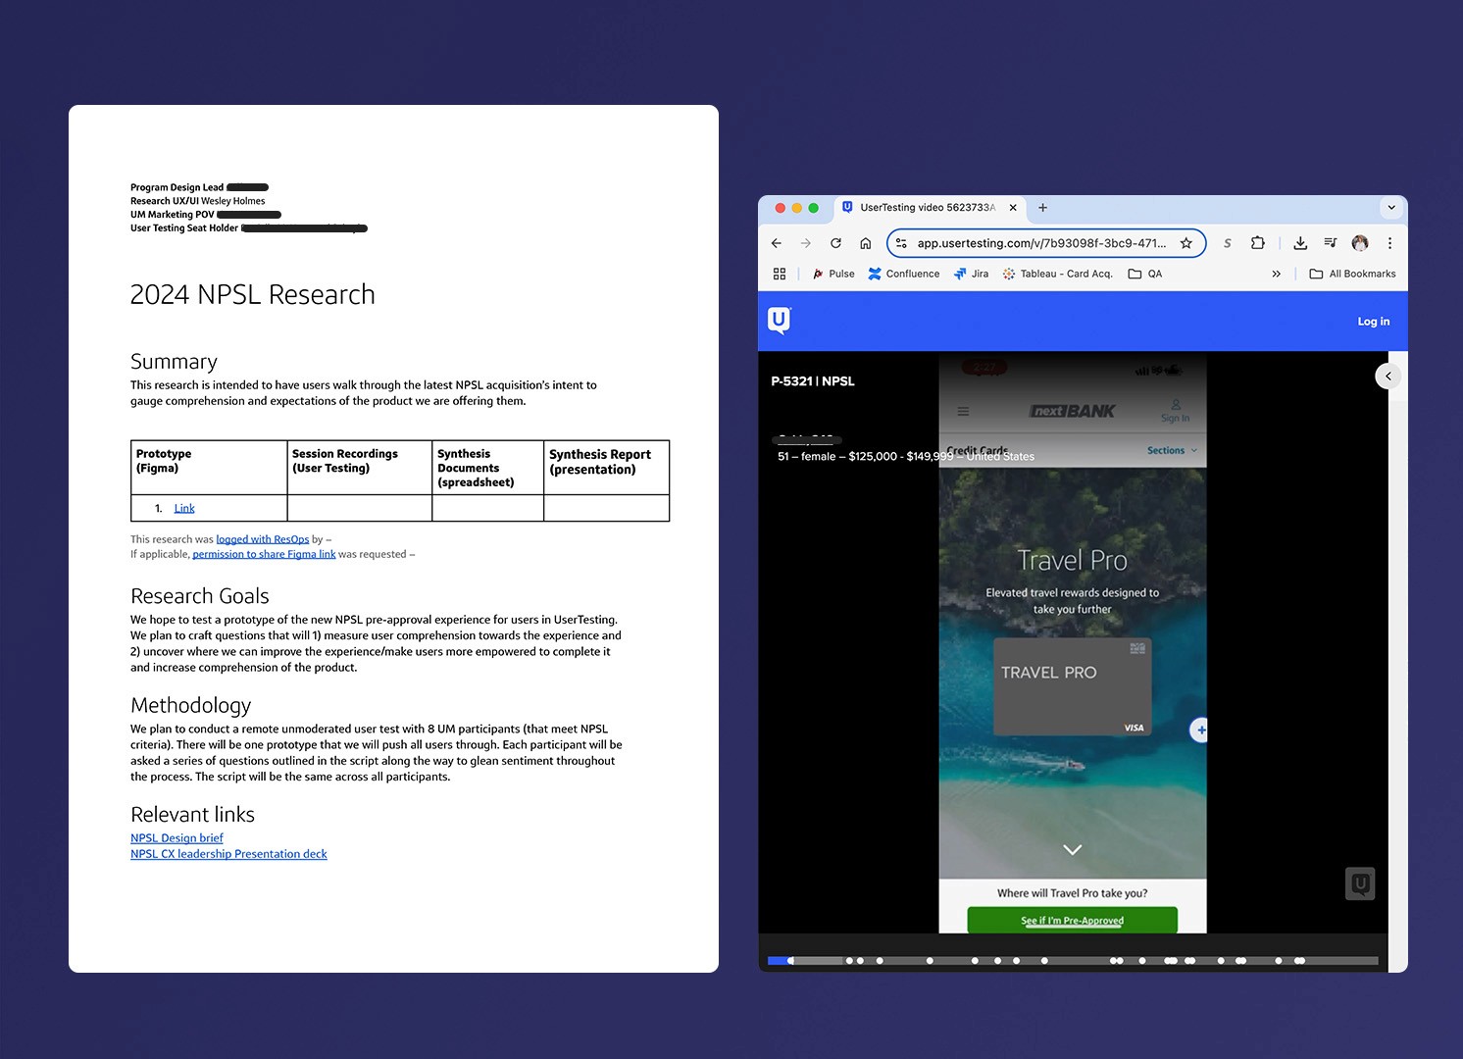
Task: Click the Methodology heading in document
Action: point(190,705)
